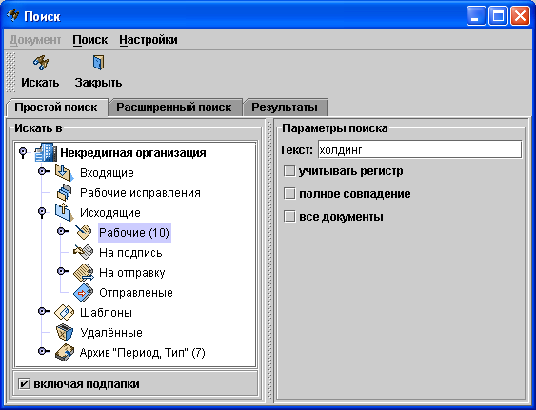
Task: Click the На отправку document icon
Action: (84, 272)
